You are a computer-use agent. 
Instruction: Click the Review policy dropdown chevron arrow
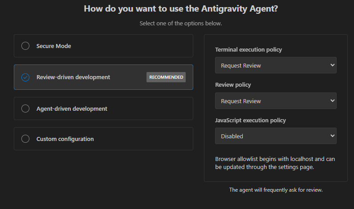332,101
